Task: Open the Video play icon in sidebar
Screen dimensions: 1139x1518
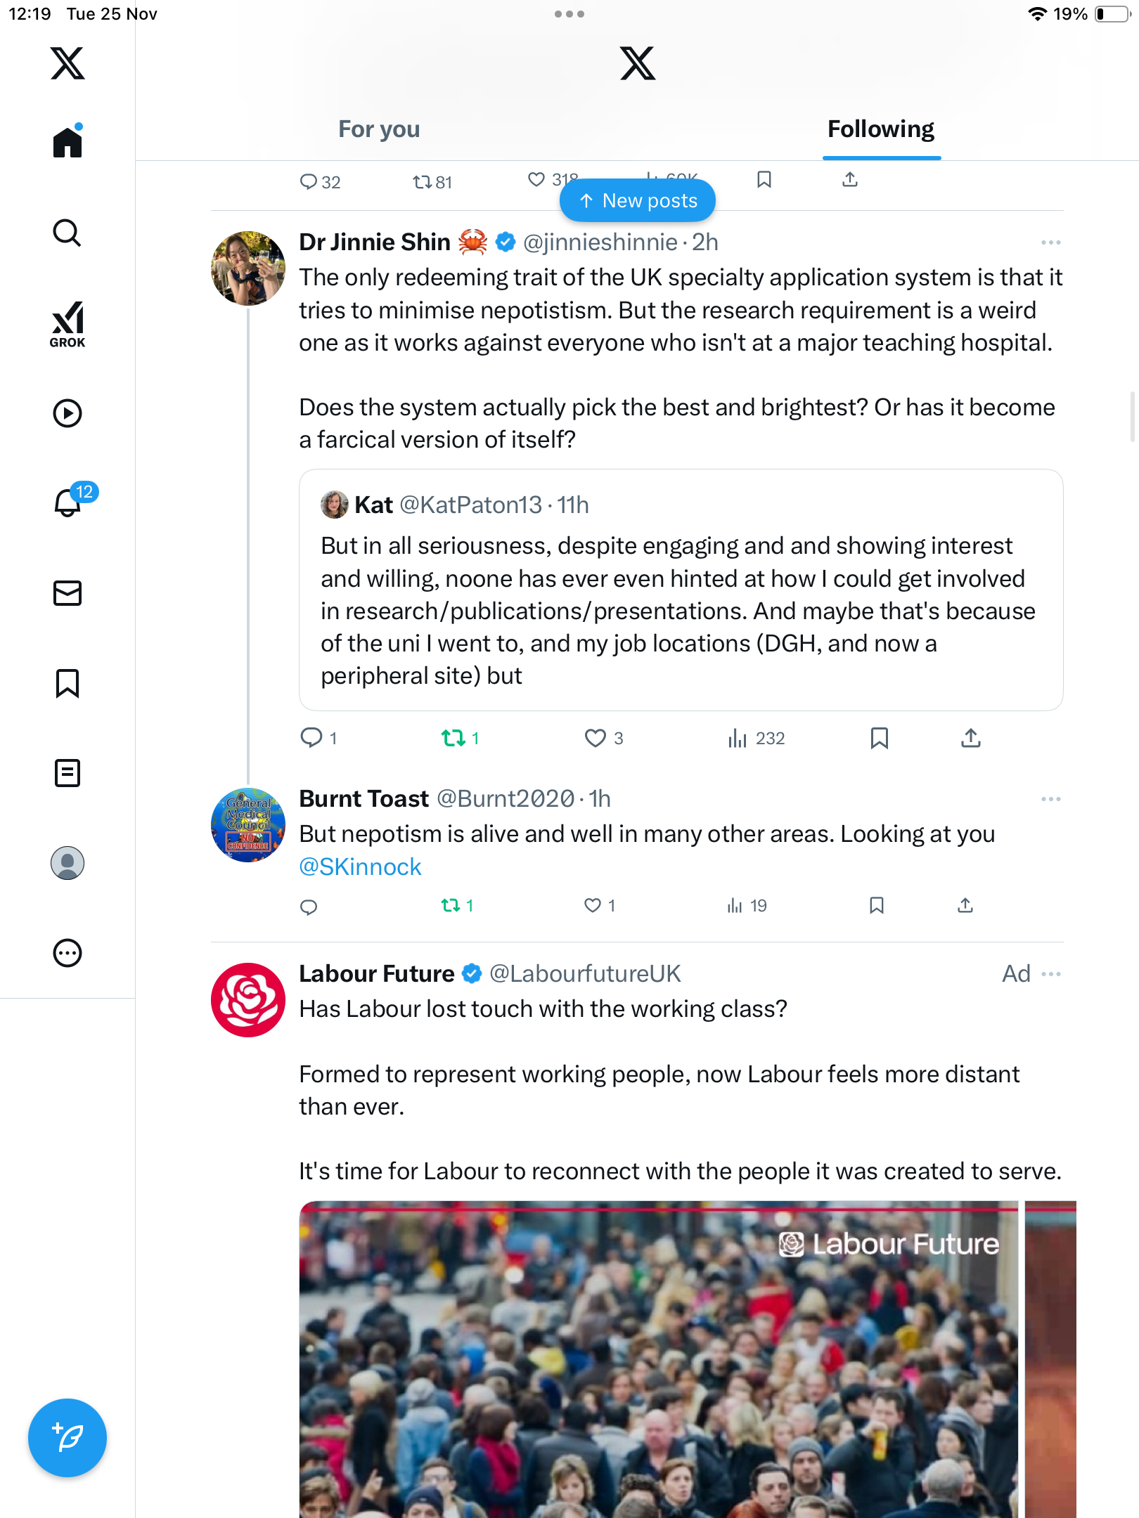Action: coord(67,413)
